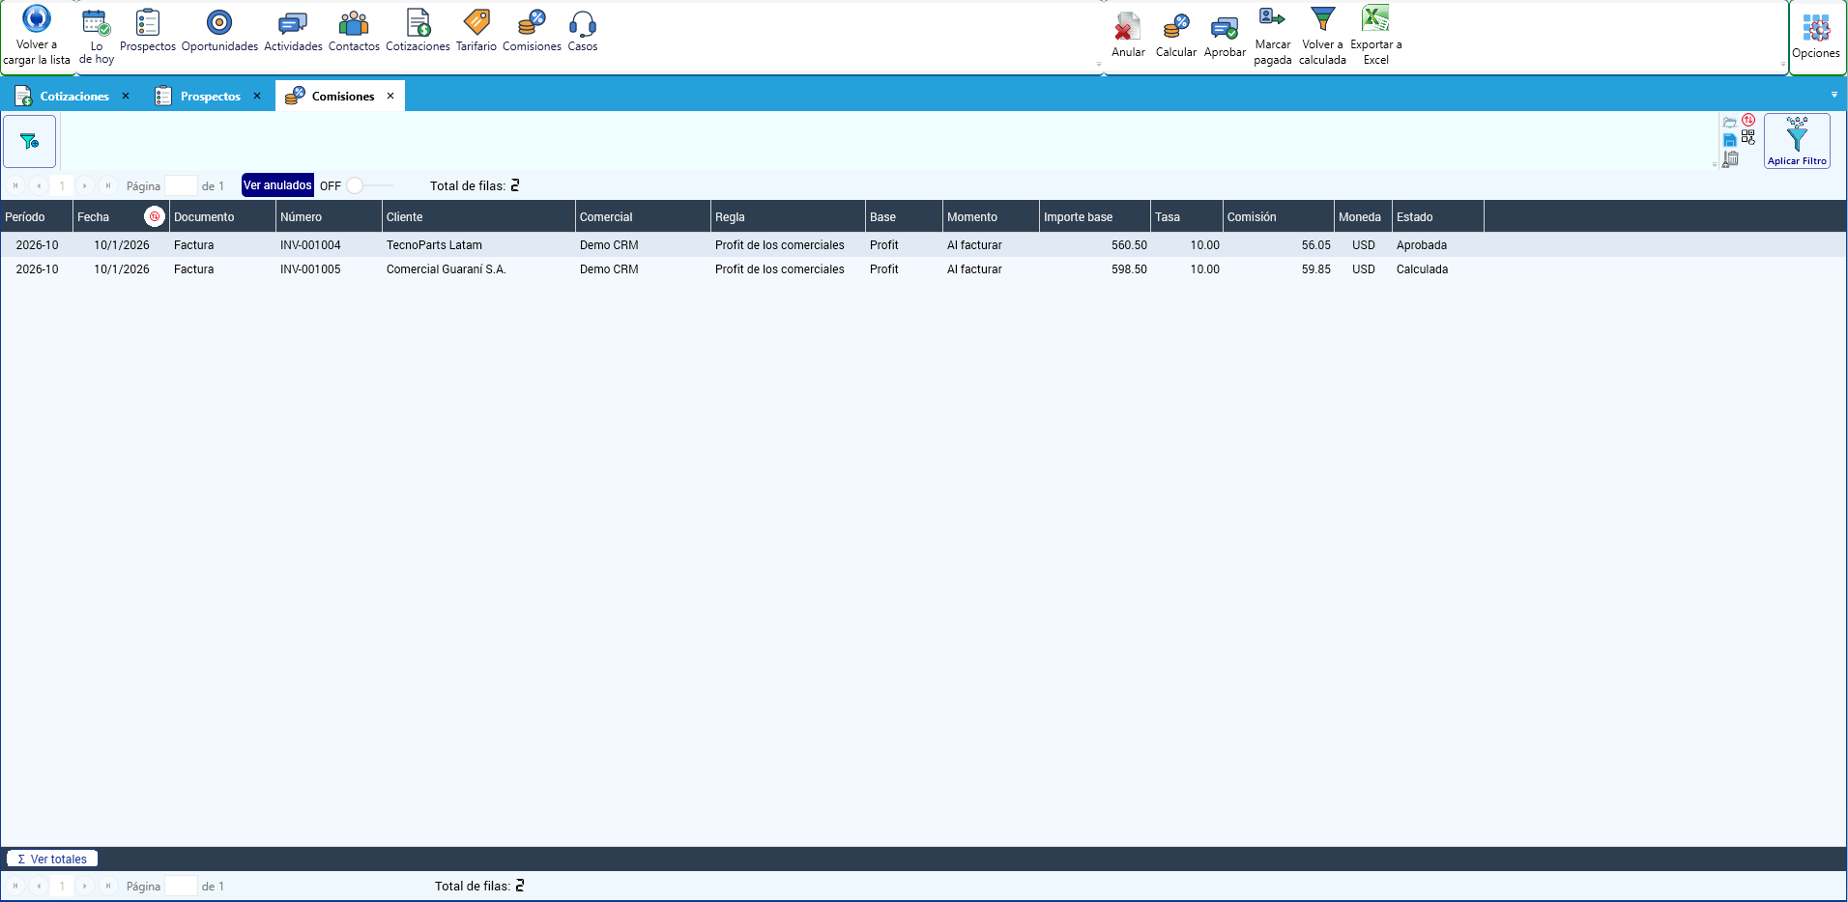Click the top Página number input field

pyautogui.click(x=181, y=185)
